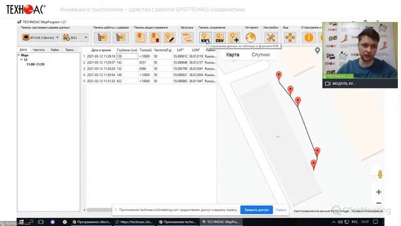Save table data as KML
Viewport: 401px width, 226px height.
click(x=206, y=38)
